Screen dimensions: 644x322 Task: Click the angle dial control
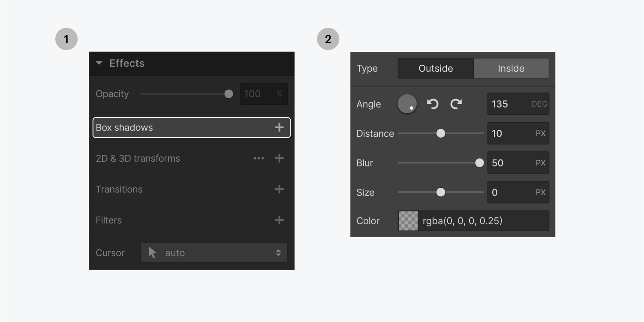[x=406, y=104]
